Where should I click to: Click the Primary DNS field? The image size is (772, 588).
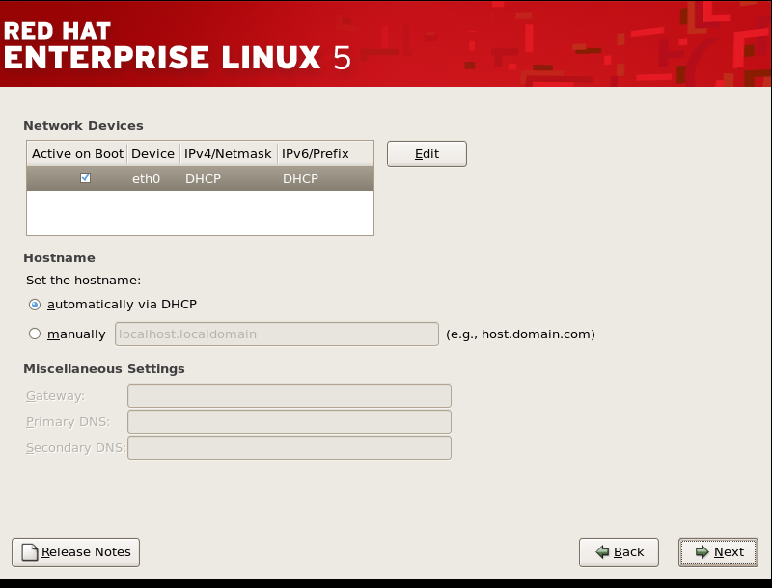pos(289,421)
